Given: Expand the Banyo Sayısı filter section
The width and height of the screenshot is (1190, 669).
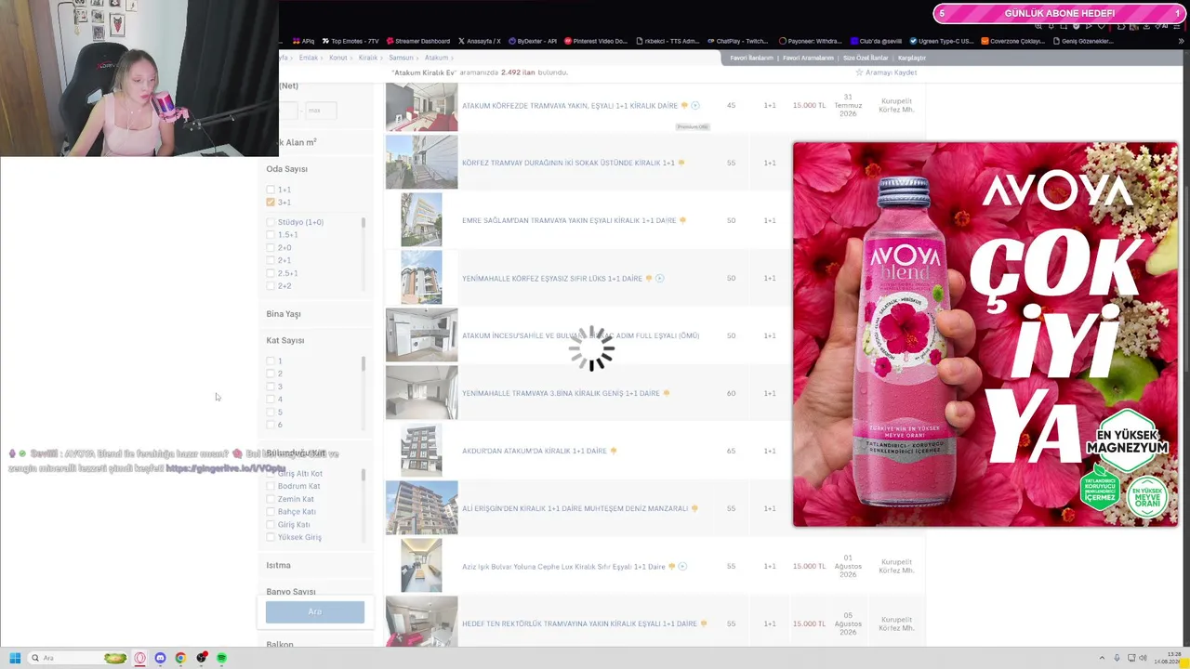Looking at the screenshot, I should click(291, 592).
